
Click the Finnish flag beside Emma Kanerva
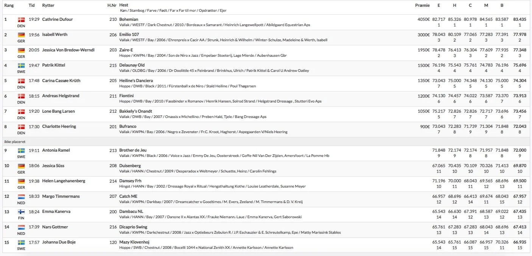[21, 212]
